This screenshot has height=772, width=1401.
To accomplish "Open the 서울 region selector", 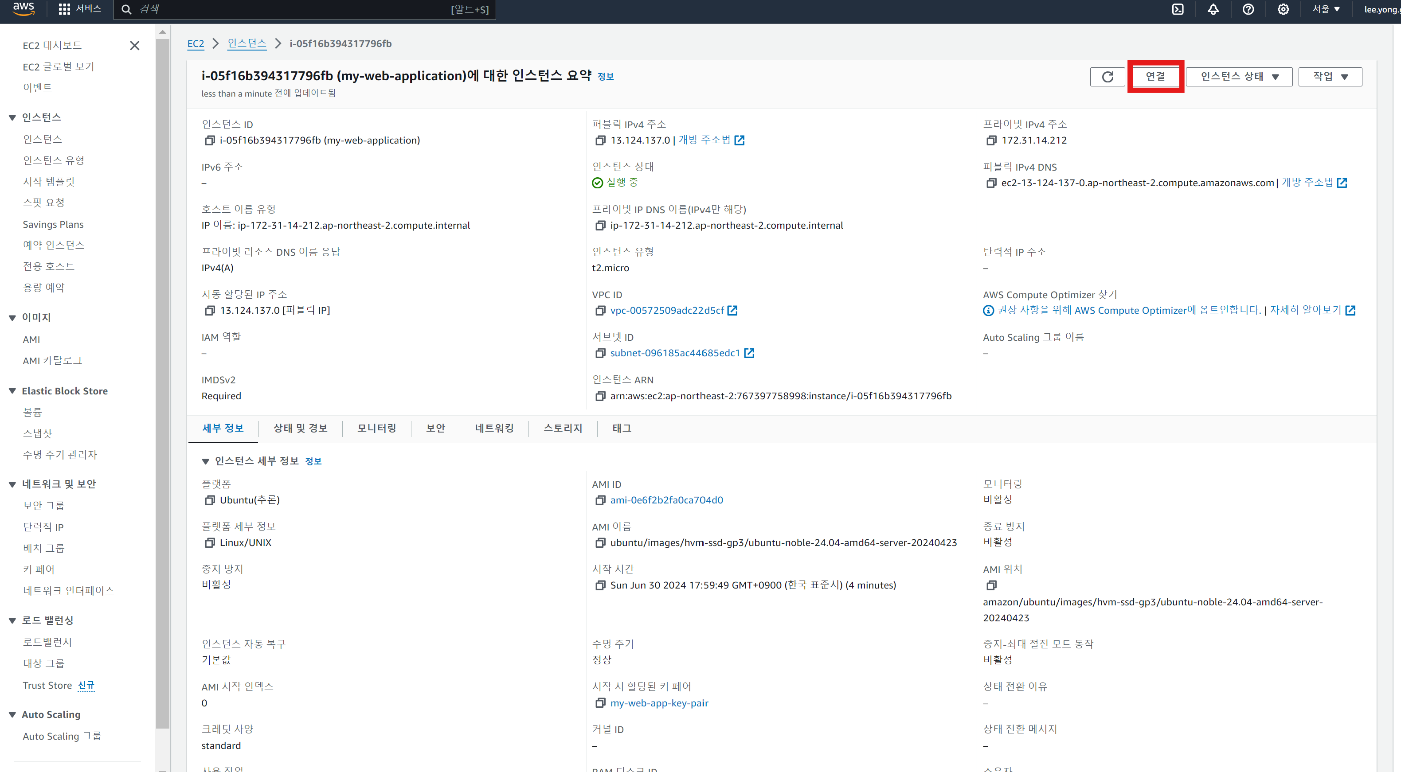I will click(1326, 9).
